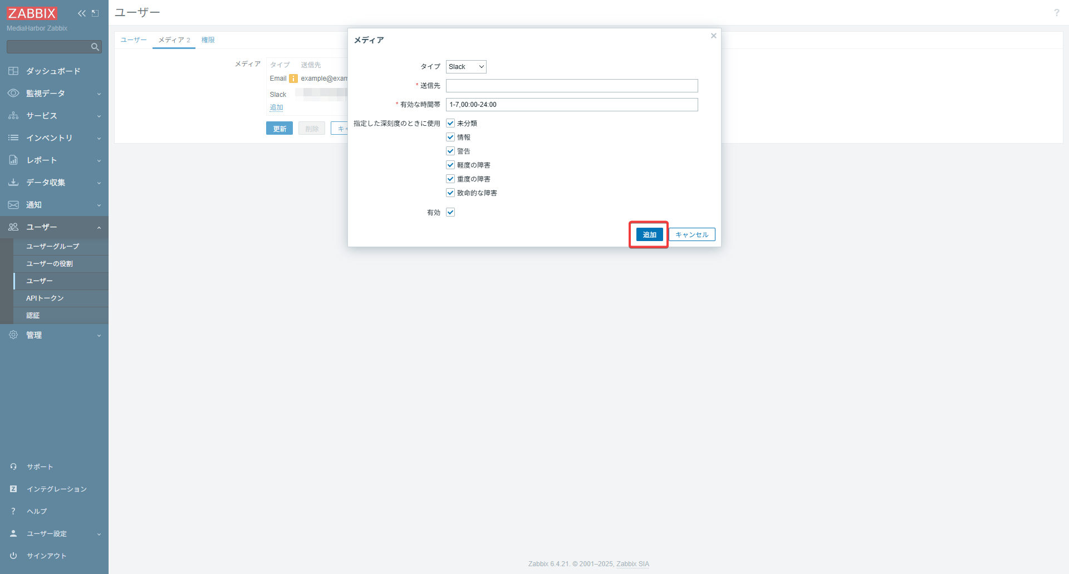The width and height of the screenshot is (1069, 574).
Task: Switch to the 権限 tab
Action: coord(208,40)
